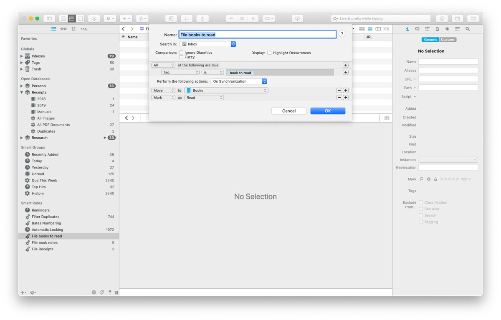Open the On Synchronization trigger dropdown

[x=239, y=81]
